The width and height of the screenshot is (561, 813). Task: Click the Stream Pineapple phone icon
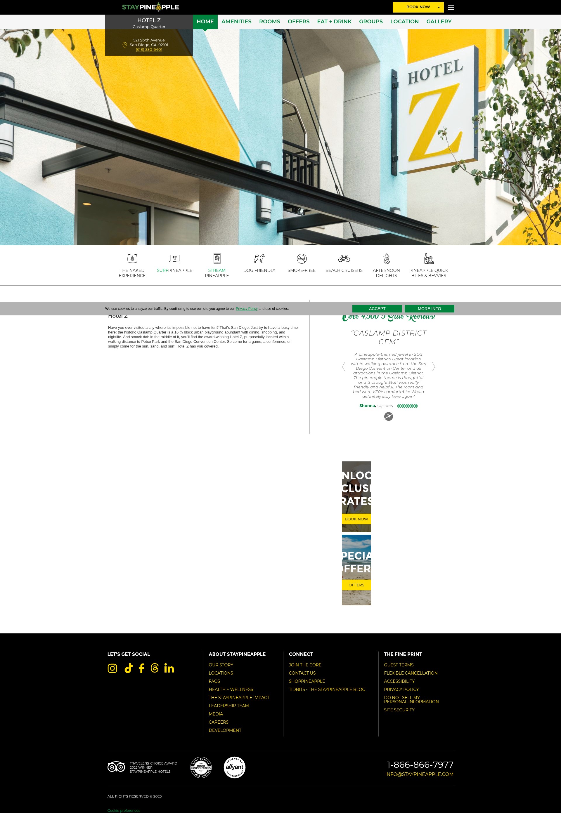pyautogui.click(x=217, y=258)
